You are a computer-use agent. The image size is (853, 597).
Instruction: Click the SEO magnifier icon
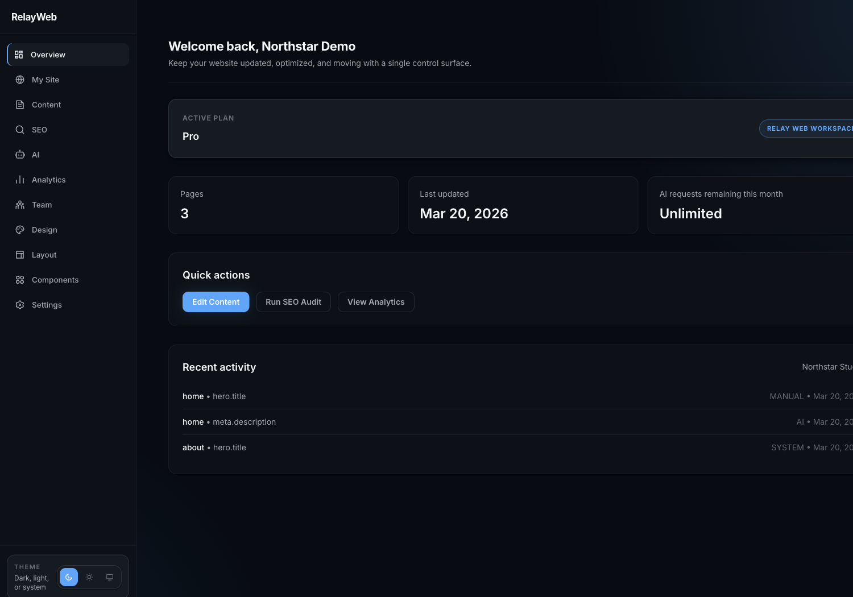[x=20, y=130]
